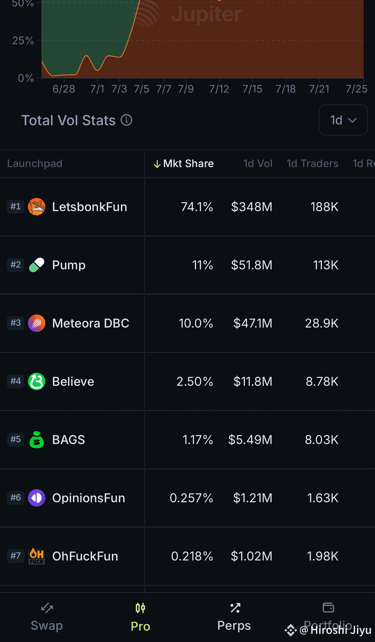The width and height of the screenshot is (375, 642).
Task: Tap the Pump pill icon
Action: coord(37,265)
